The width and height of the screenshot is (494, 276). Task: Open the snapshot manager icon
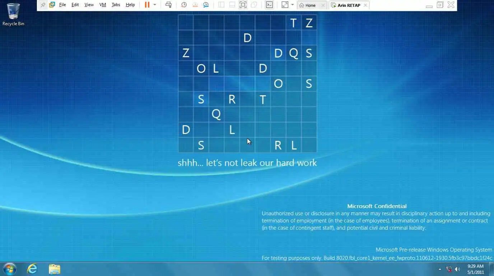206,5
